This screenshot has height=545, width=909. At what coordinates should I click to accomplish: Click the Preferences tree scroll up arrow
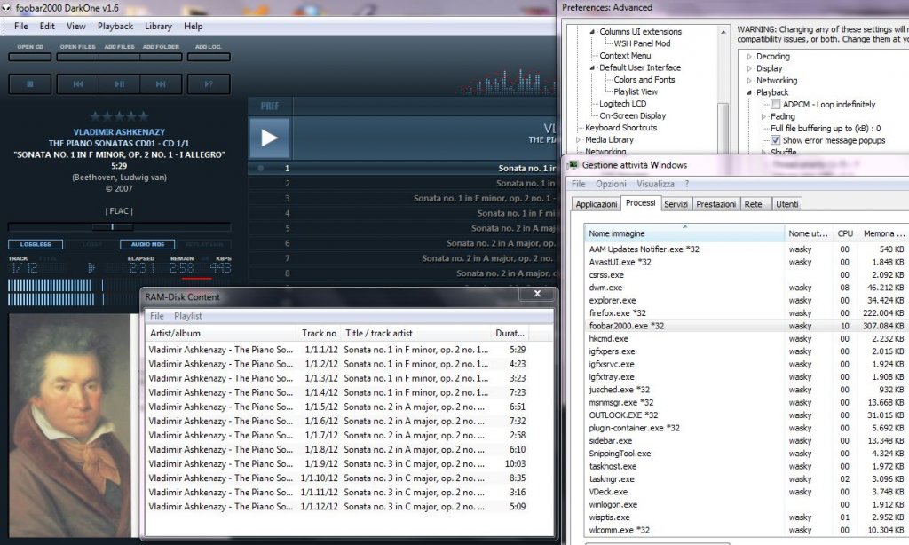723,33
